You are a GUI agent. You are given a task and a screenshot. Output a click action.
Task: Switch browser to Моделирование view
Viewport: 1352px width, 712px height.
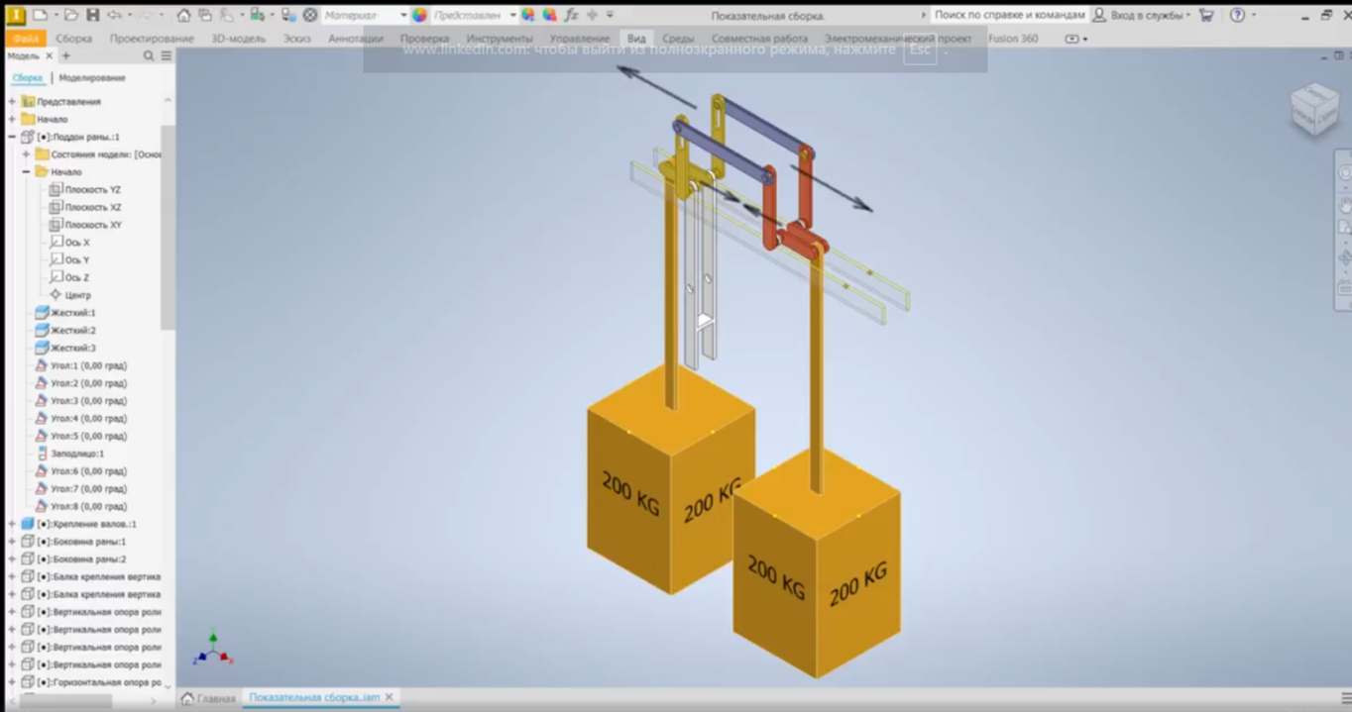(92, 77)
